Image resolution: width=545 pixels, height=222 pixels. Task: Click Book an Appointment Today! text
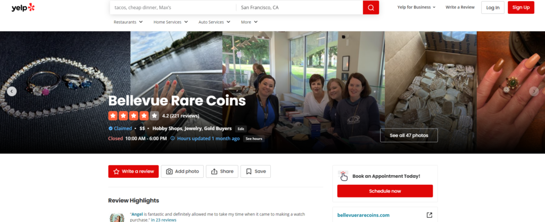point(386,176)
